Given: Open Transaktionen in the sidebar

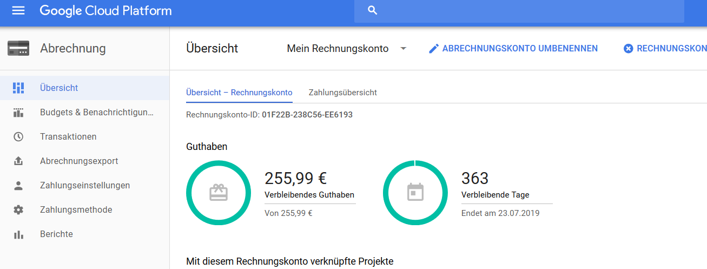Looking at the screenshot, I should pyautogui.click(x=68, y=137).
